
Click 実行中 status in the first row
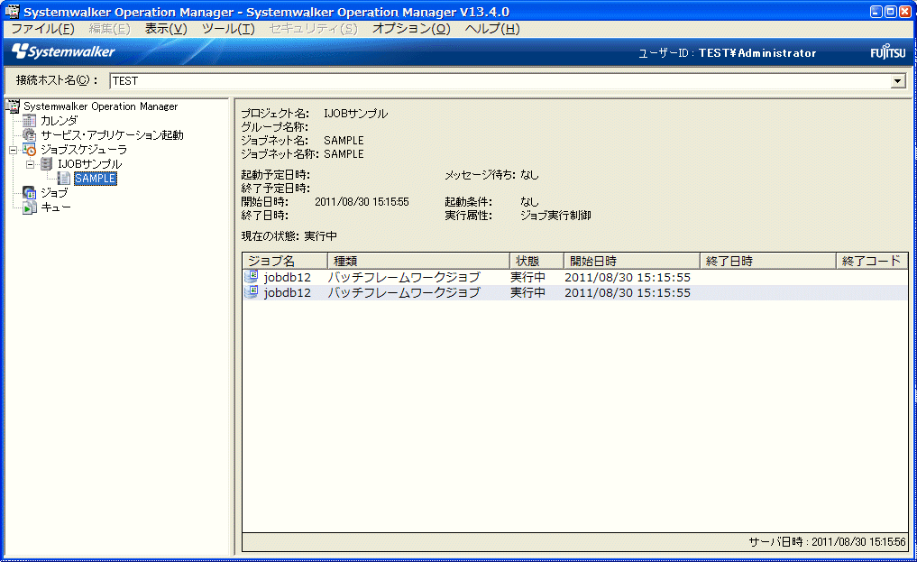coord(527,277)
